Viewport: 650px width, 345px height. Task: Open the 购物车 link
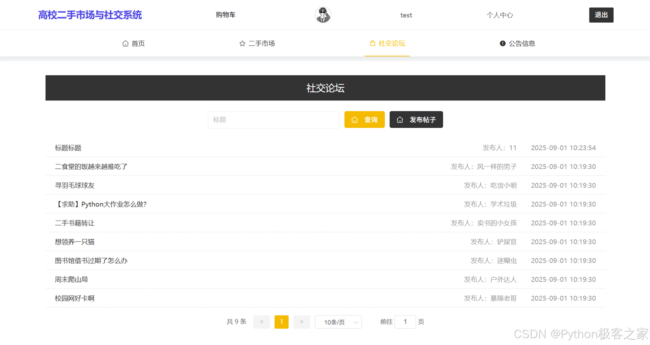click(x=225, y=15)
